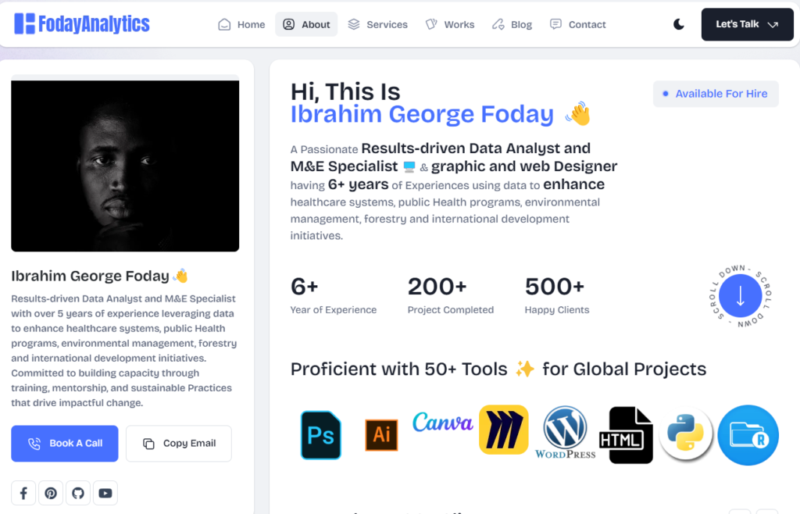
Task: Click the Book A Call button
Action: [x=65, y=443]
